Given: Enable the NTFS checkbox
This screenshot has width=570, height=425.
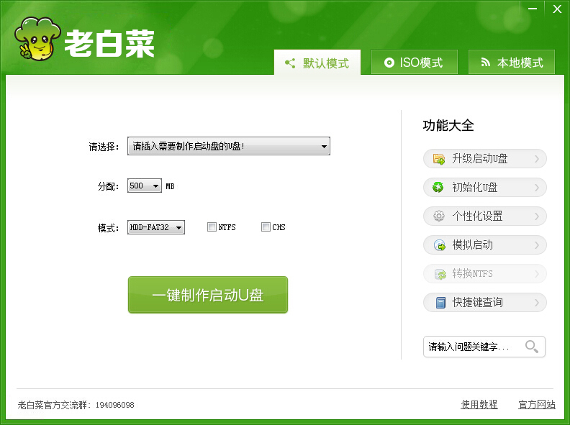Looking at the screenshot, I should 212,227.
